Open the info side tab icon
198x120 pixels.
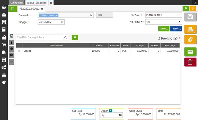(x=12, y=42)
